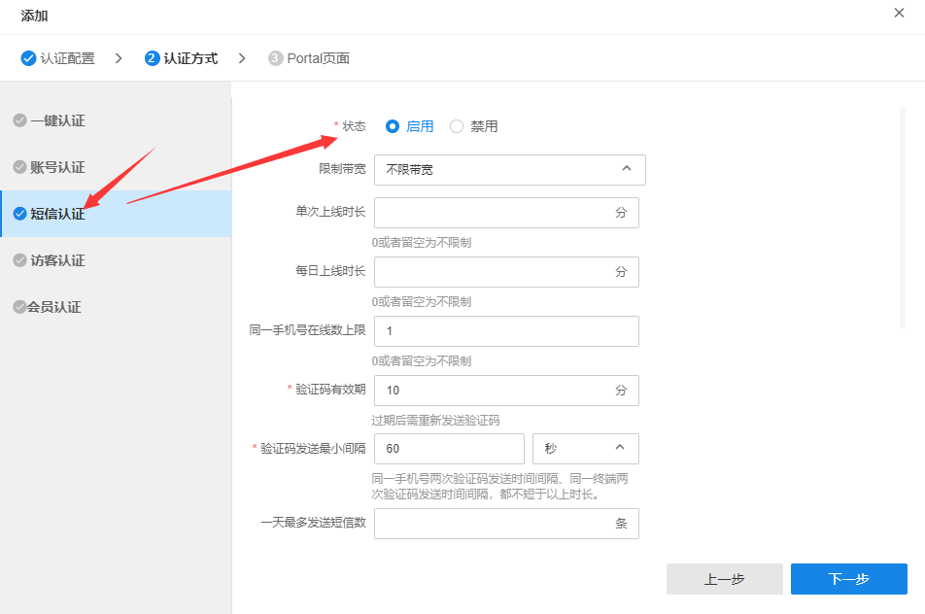Click the checkmark icon beside 会员认证

tap(19, 307)
